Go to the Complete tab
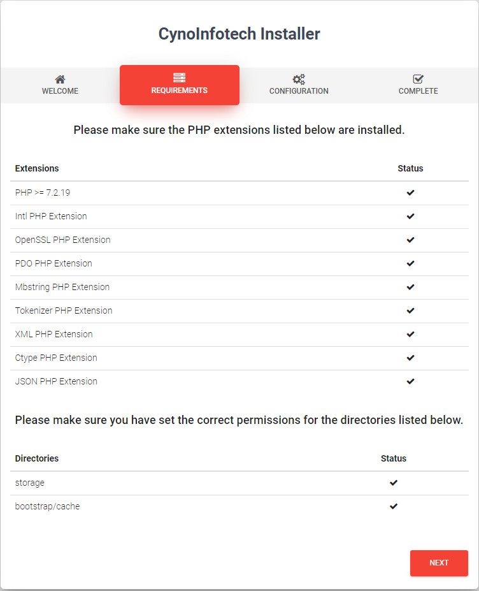Image resolution: width=479 pixels, height=591 pixels. click(418, 85)
